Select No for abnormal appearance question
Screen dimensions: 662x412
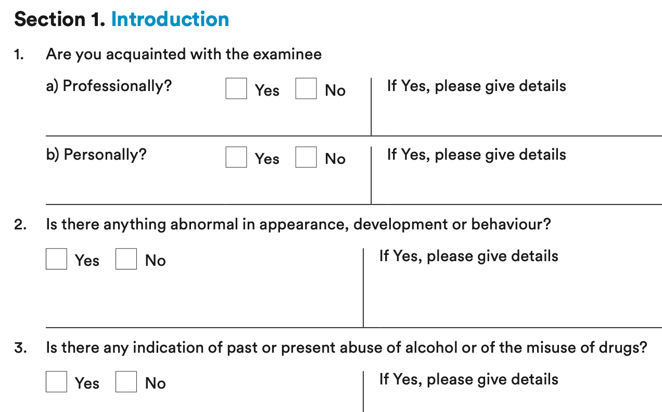[x=126, y=259]
